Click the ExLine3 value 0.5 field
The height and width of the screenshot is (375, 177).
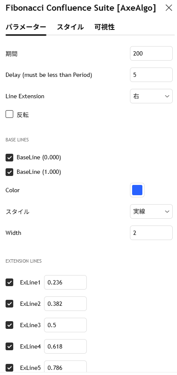(65, 325)
